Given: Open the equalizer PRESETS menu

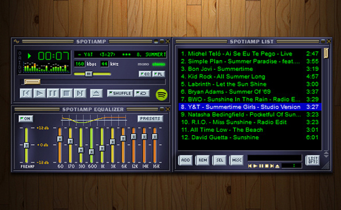Looking at the screenshot, I should tap(150, 119).
